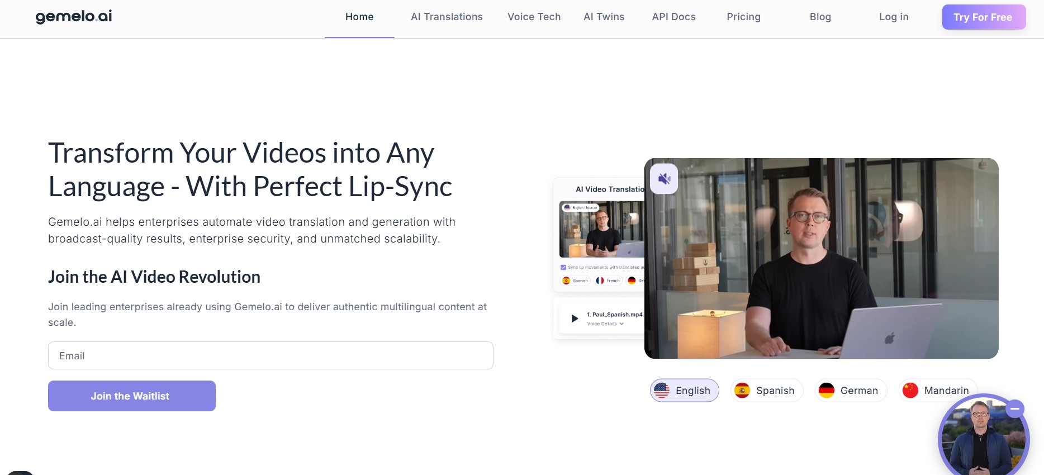
Task: Go to the Pricing page
Action: click(743, 17)
